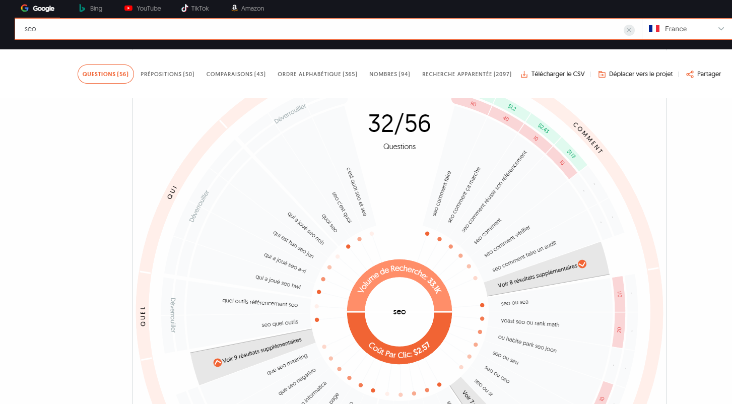Choose the Amazon source tab
Screen dimensions: 732x404
(x=247, y=9)
